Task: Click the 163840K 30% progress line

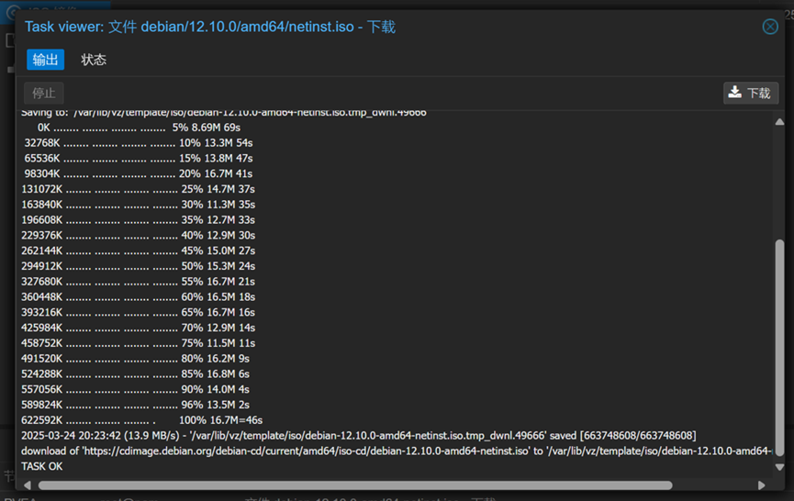Action: [139, 204]
